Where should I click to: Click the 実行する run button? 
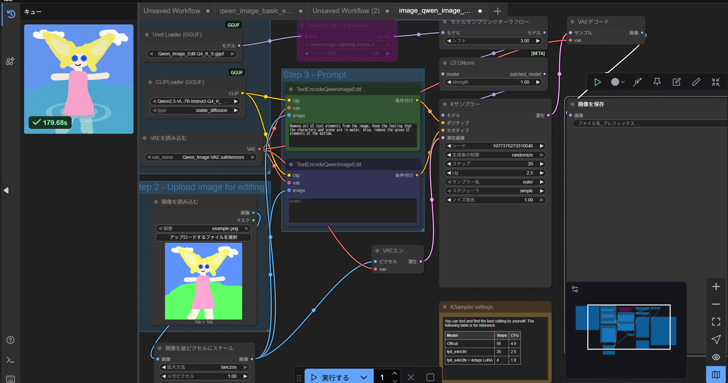(330, 377)
